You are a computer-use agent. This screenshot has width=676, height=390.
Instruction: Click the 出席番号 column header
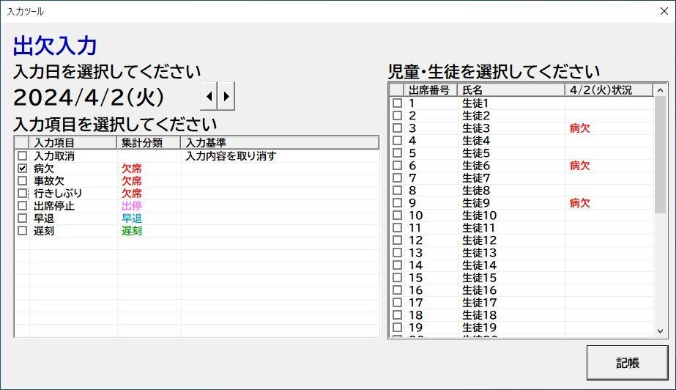point(430,90)
